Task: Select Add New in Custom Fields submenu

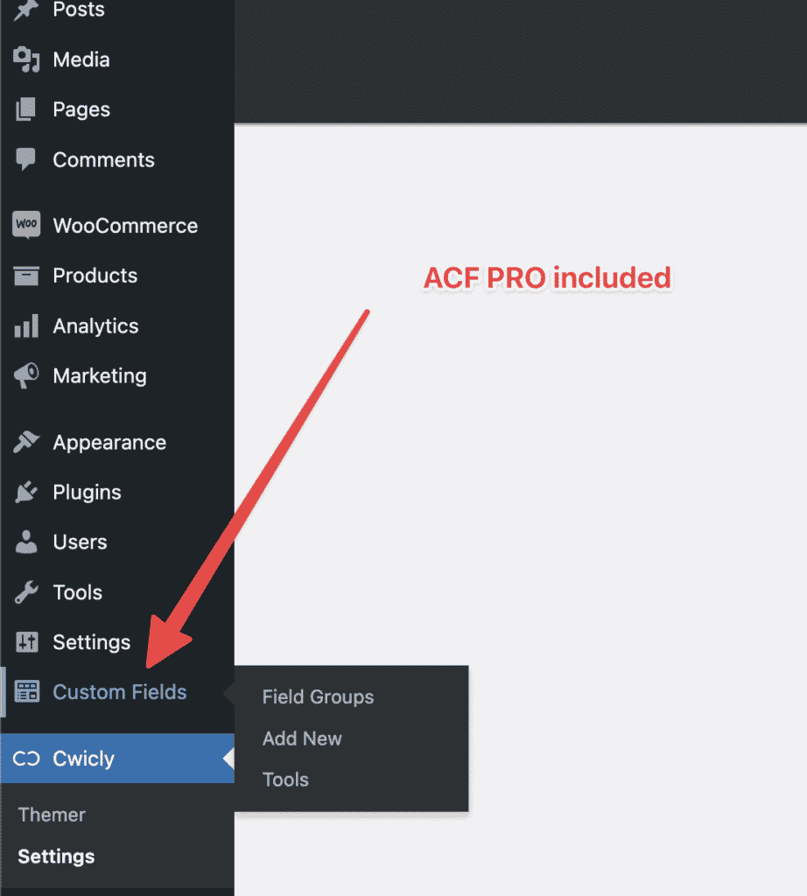Action: click(302, 738)
